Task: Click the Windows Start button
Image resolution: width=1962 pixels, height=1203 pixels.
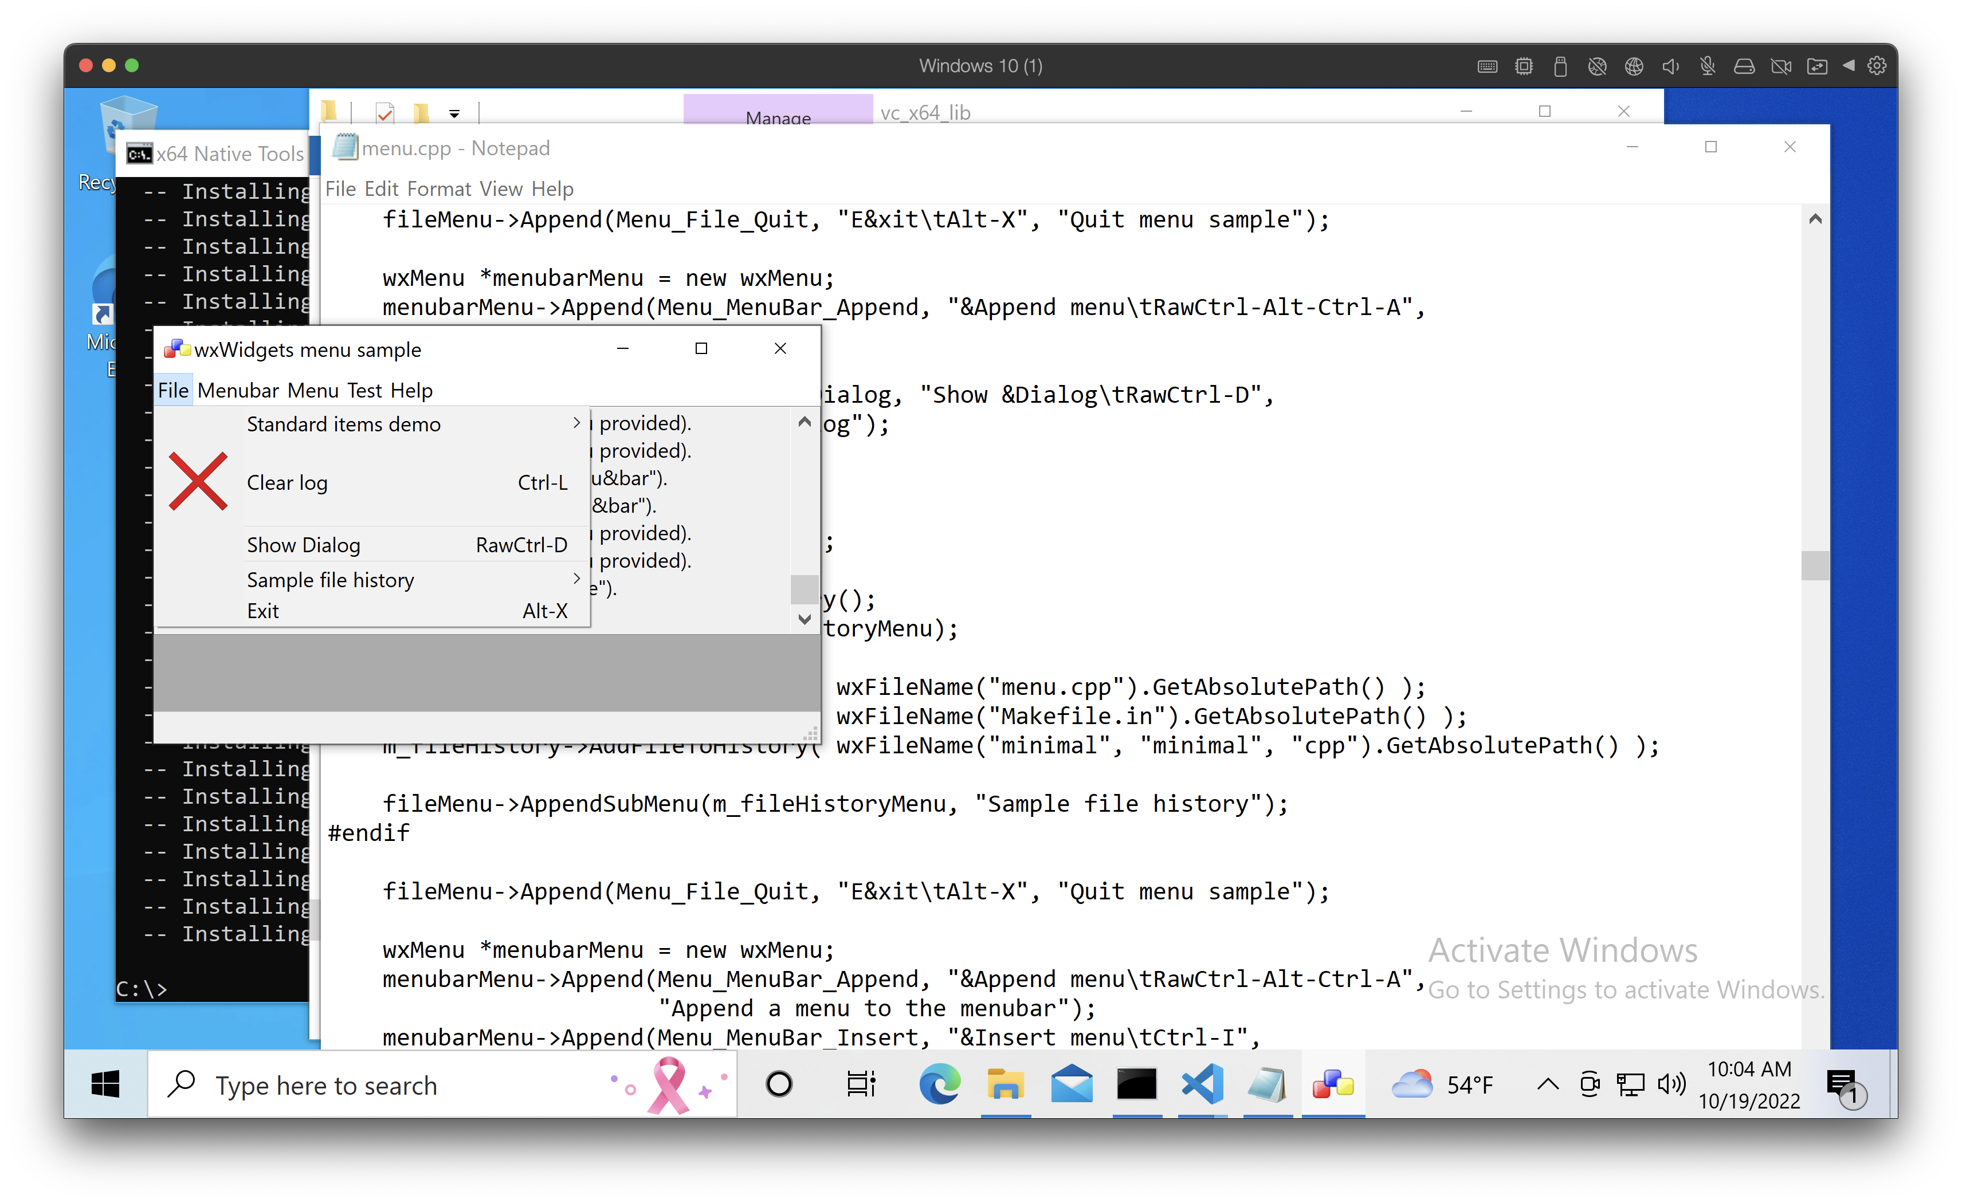Action: click(x=105, y=1084)
